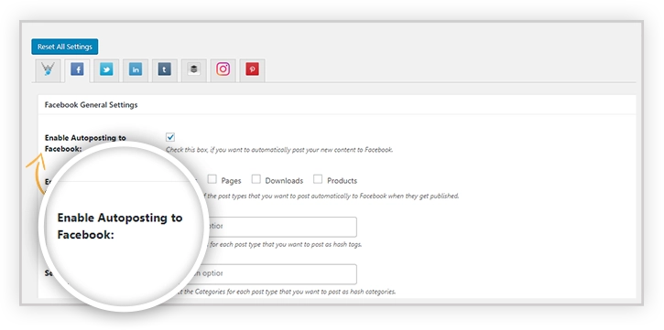Image resolution: width=664 pixels, height=330 pixels.
Task: Check the Downloads post type checkbox
Action: pyautogui.click(x=256, y=179)
